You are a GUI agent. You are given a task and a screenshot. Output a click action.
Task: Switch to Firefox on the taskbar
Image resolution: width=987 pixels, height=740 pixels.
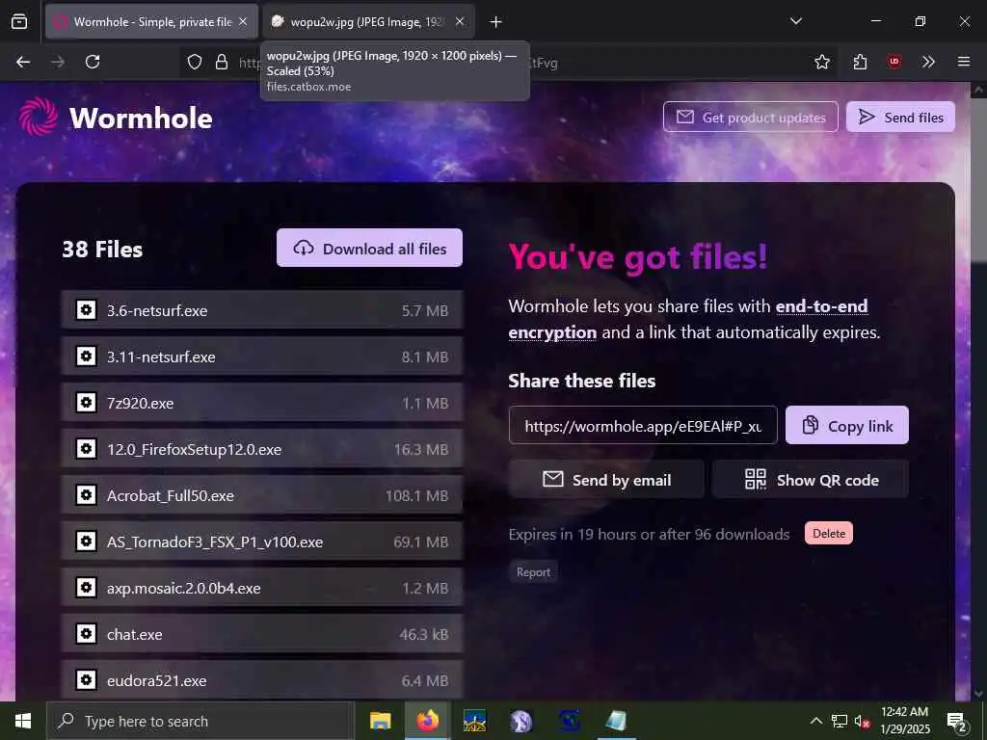click(427, 721)
